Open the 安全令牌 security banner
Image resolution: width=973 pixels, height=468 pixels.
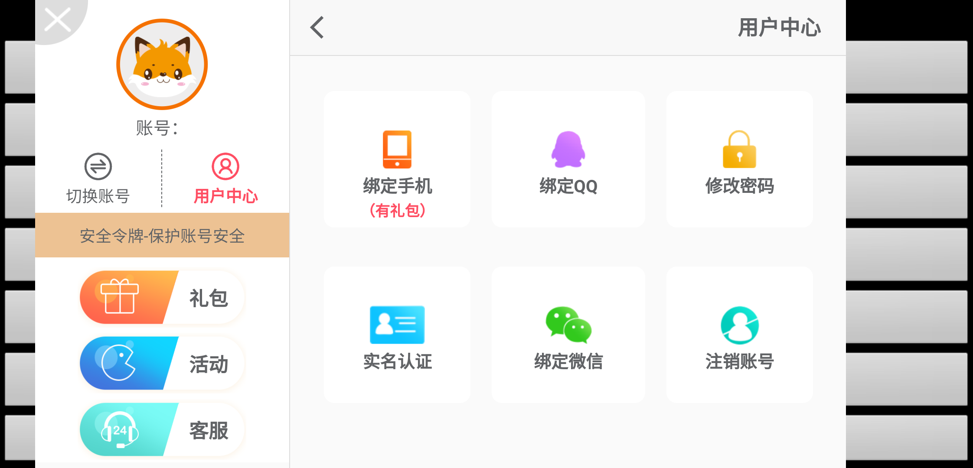click(161, 234)
